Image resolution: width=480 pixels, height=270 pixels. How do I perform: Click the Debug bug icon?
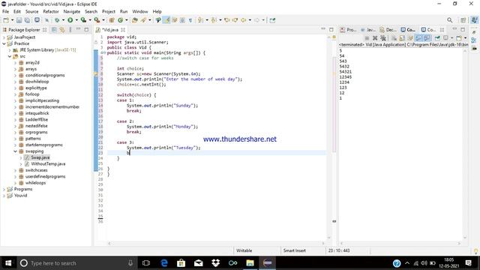57,20
